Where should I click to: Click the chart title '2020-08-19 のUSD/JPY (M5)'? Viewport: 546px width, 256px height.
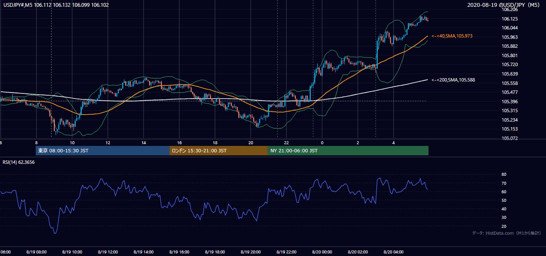504,5
